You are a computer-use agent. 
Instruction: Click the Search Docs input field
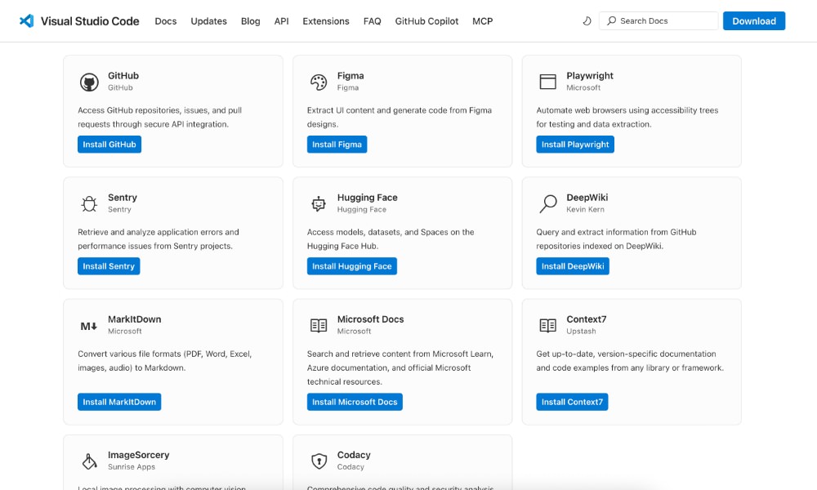(658, 20)
